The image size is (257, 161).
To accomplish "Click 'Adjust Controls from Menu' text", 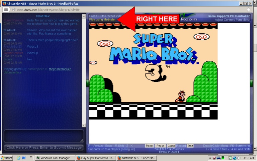I will point(232,20).
